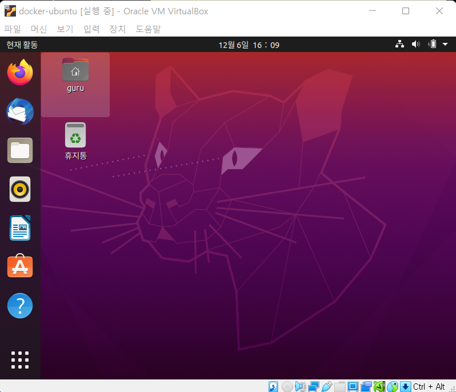This screenshot has height=392, width=456.
Task: Click the VirtualBox window title bar icon
Action: tap(10, 11)
